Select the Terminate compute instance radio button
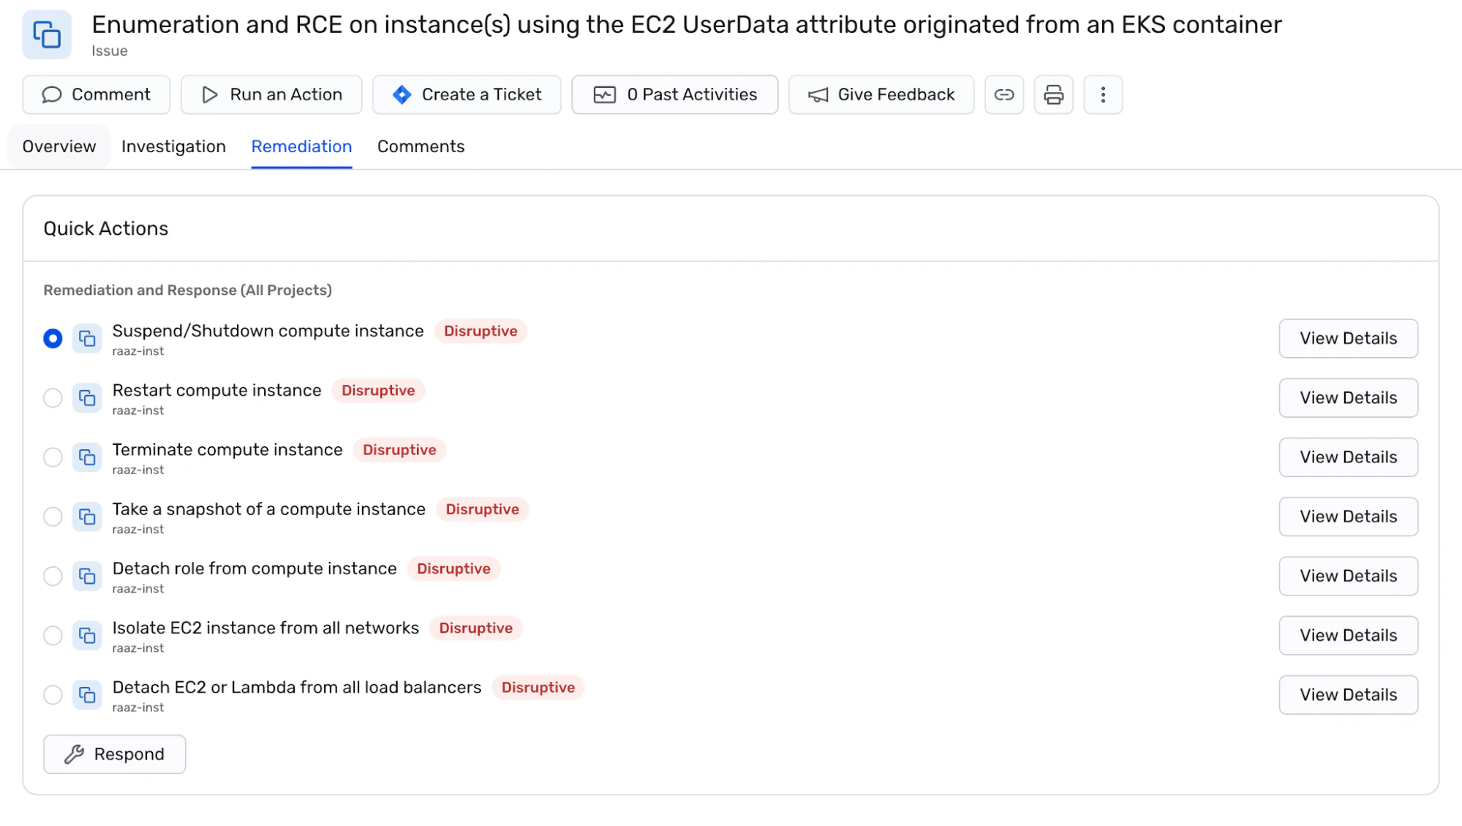The height and width of the screenshot is (826, 1462). (53, 457)
